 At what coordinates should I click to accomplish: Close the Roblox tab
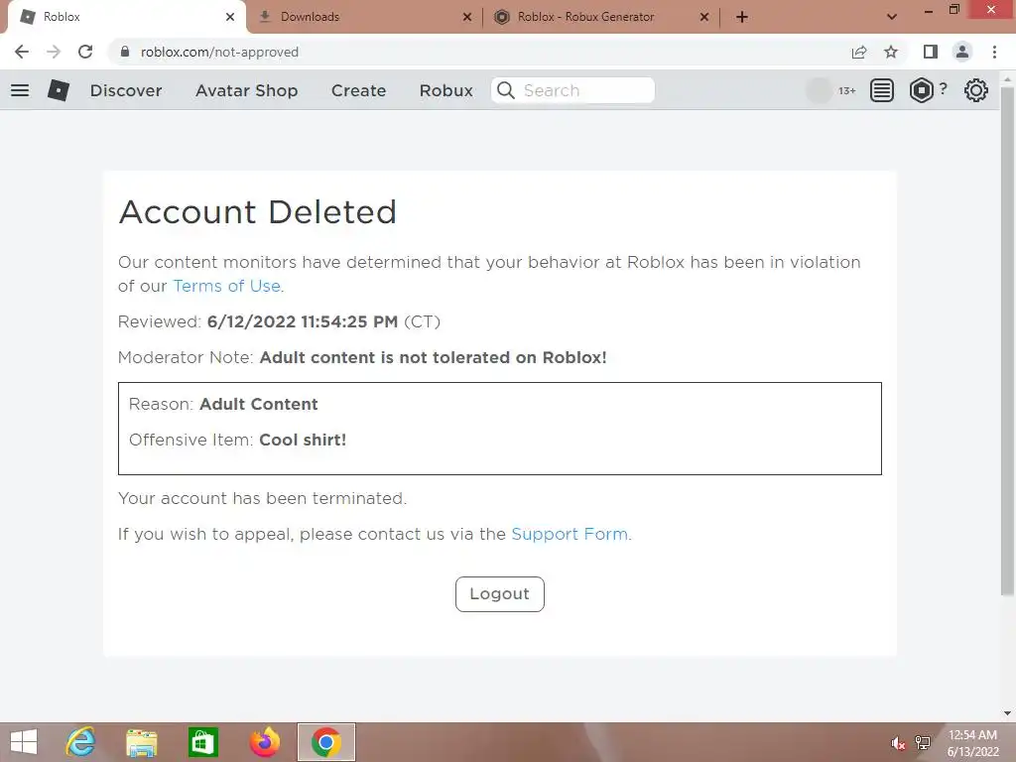[x=230, y=17]
